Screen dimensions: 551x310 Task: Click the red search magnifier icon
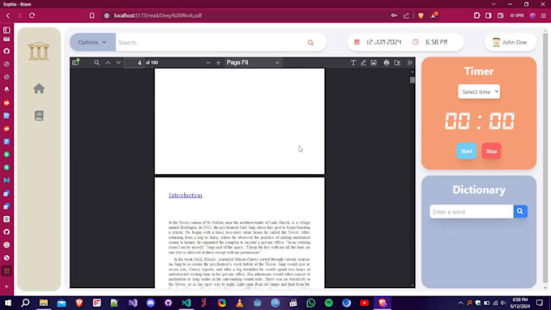pyautogui.click(x=310, y=42)
